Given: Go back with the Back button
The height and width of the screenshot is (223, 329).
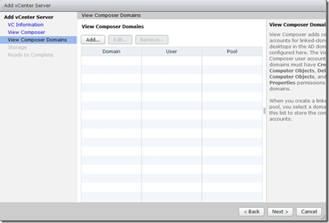Looking at the screenshot, I should point(252,212).
